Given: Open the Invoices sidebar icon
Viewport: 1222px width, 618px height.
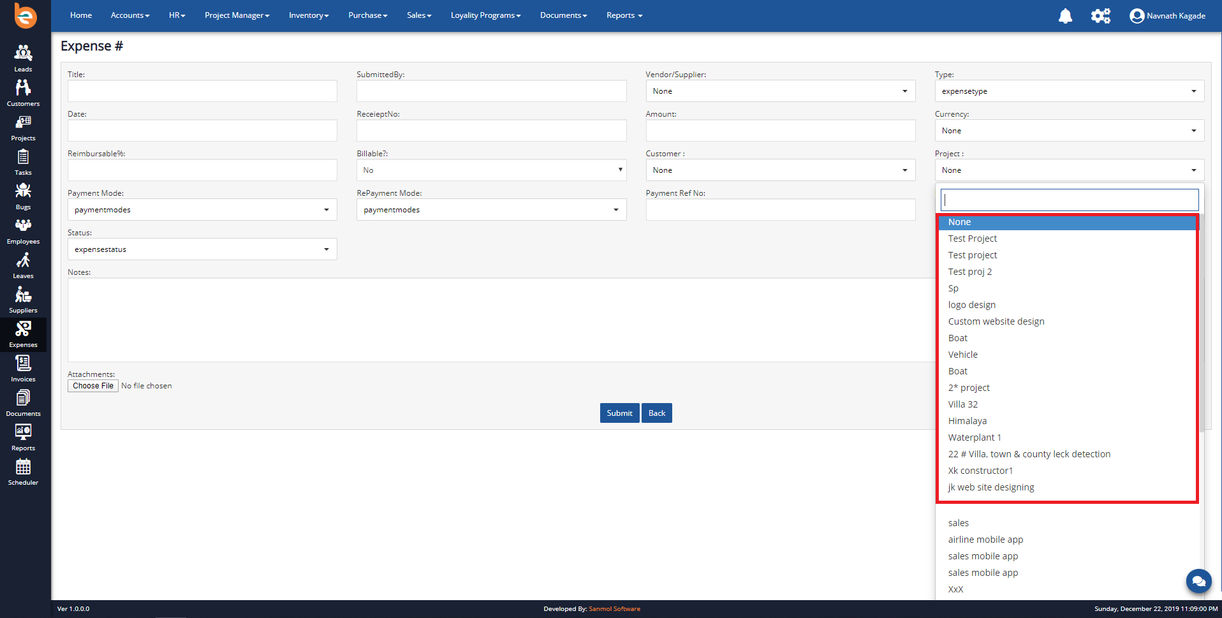Looking at the screenshot, I should click(23, 368).
